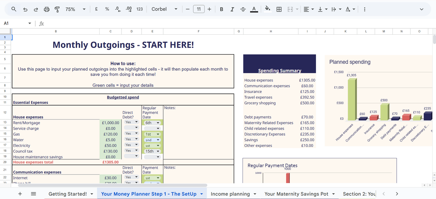Viewport: 436px width, 199px height.
Task: Open the vertical align dropdown
Action: tap(322, 9)
